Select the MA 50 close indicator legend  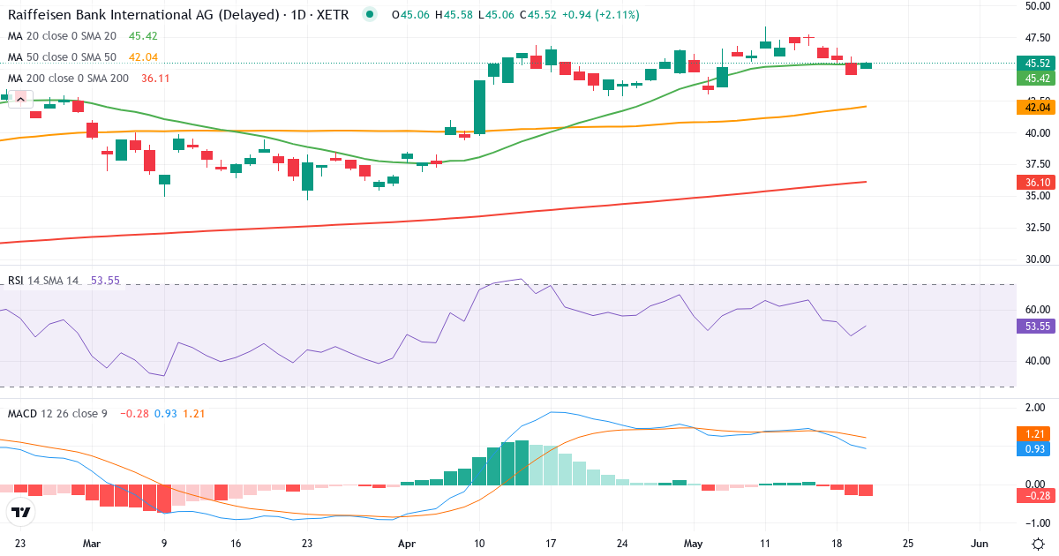point(63,57)
